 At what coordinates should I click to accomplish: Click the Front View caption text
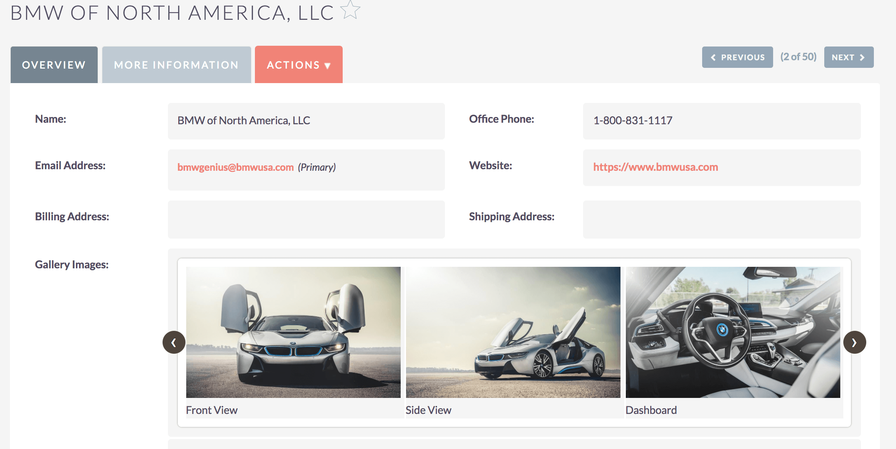212,410
